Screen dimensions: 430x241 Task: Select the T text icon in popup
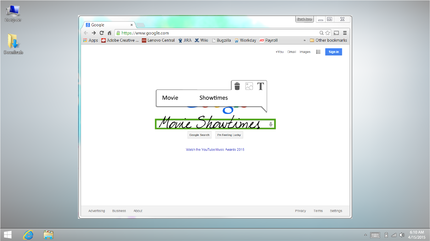click(x=260, y=86)
